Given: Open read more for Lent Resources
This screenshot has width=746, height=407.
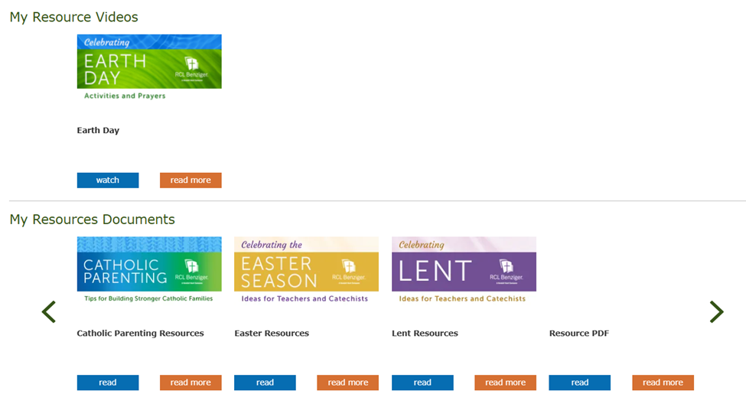Looking at the screenshot, I should click(505, 383).
